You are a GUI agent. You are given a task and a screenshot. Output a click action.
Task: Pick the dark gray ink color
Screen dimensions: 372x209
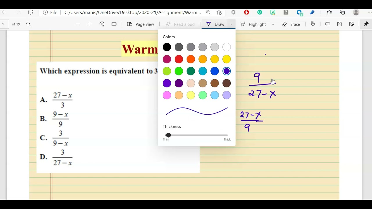click(x=179, y=47)
